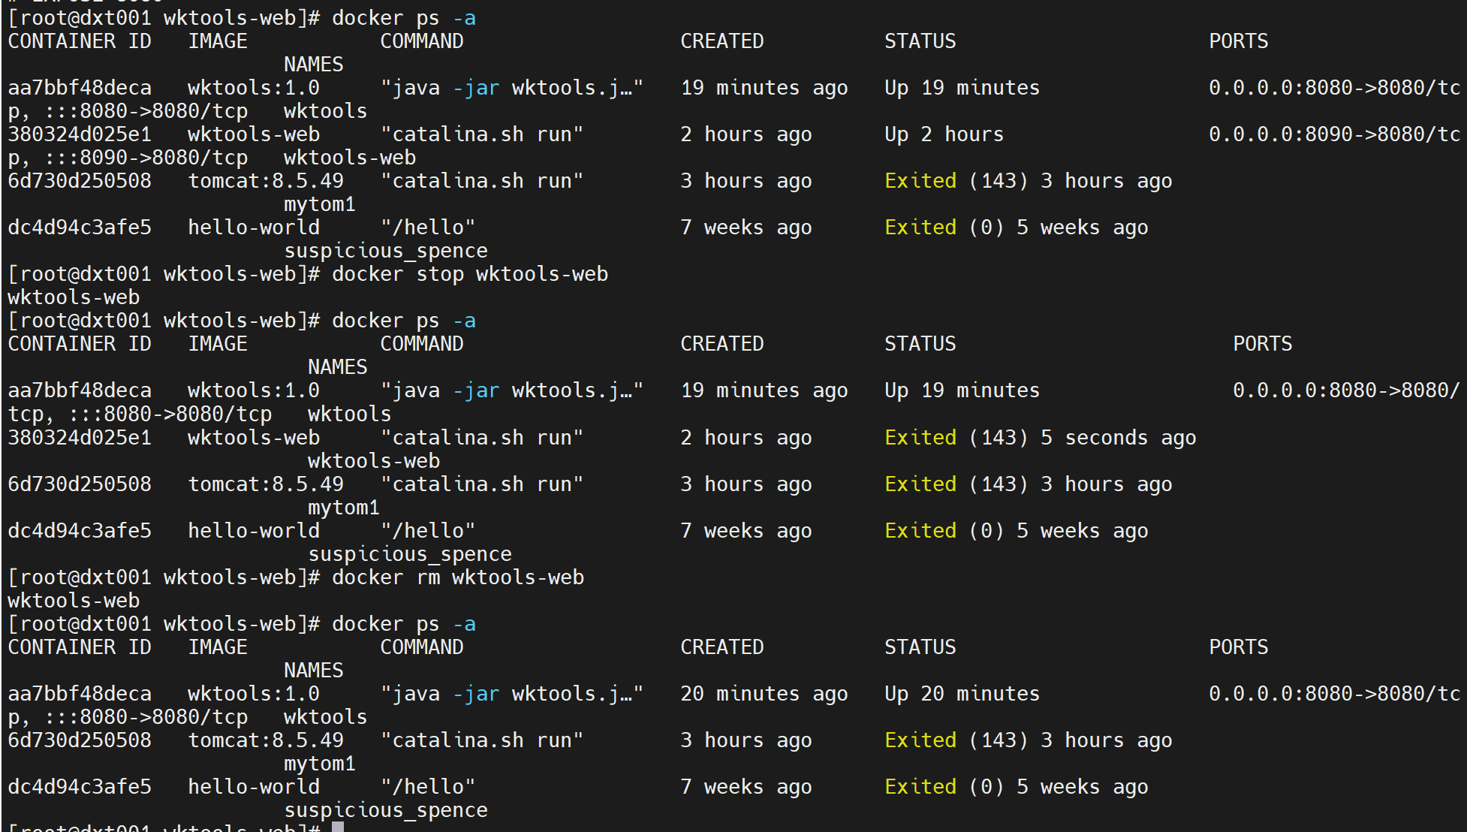The width and height of the screenshot is (1467, 832).
Task: Click container ID 380324d025e1 in the first listing
Action: coord(79,134)
